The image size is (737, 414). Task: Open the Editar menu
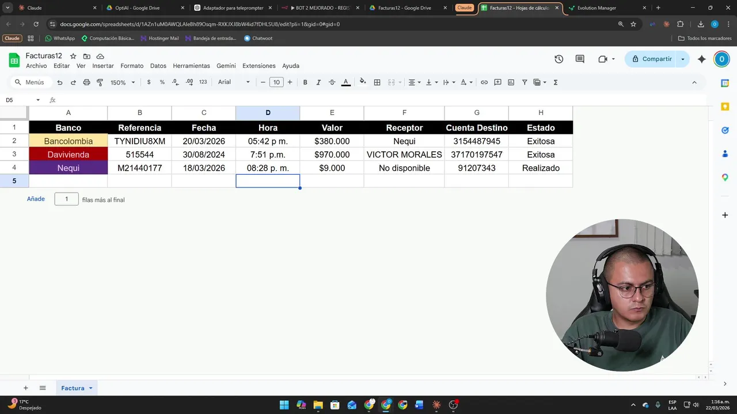click(x=62, y=66)
